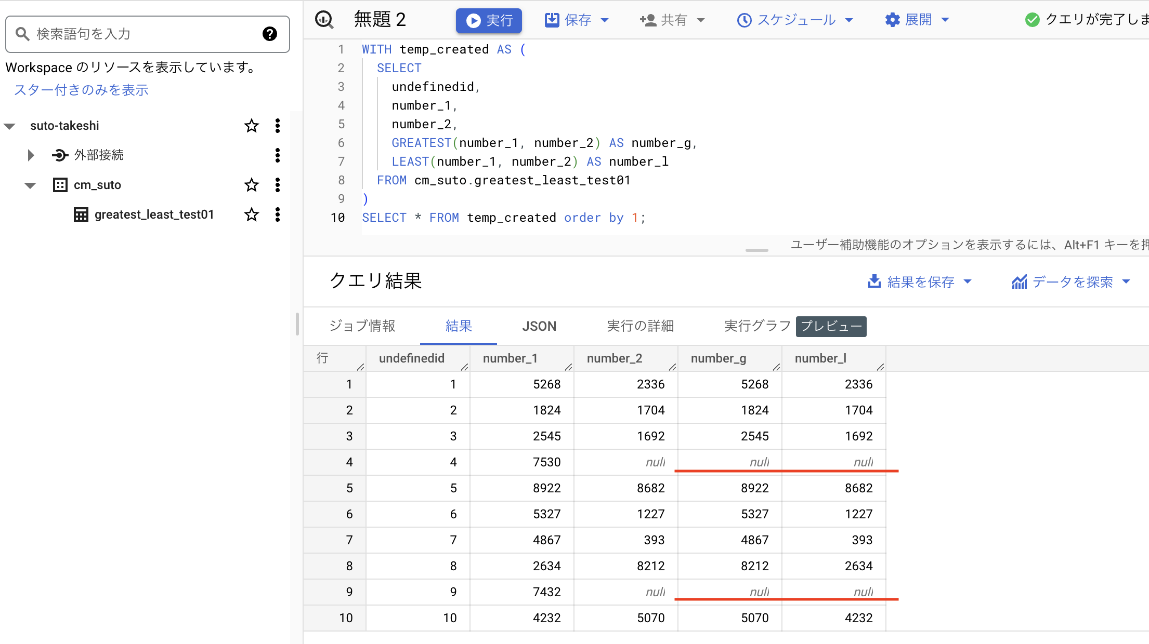Open more options for 外部接続
1149x644 pixels.
[278, 155]
